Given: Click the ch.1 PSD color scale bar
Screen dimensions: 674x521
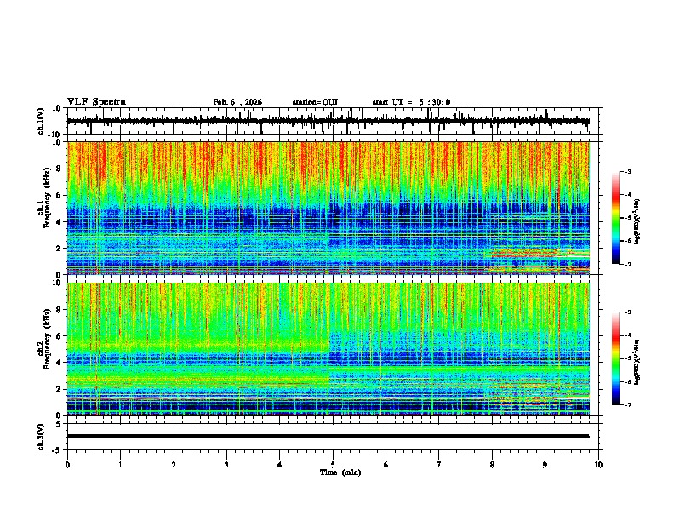Looking at the screenshot, I should point(616,218).
